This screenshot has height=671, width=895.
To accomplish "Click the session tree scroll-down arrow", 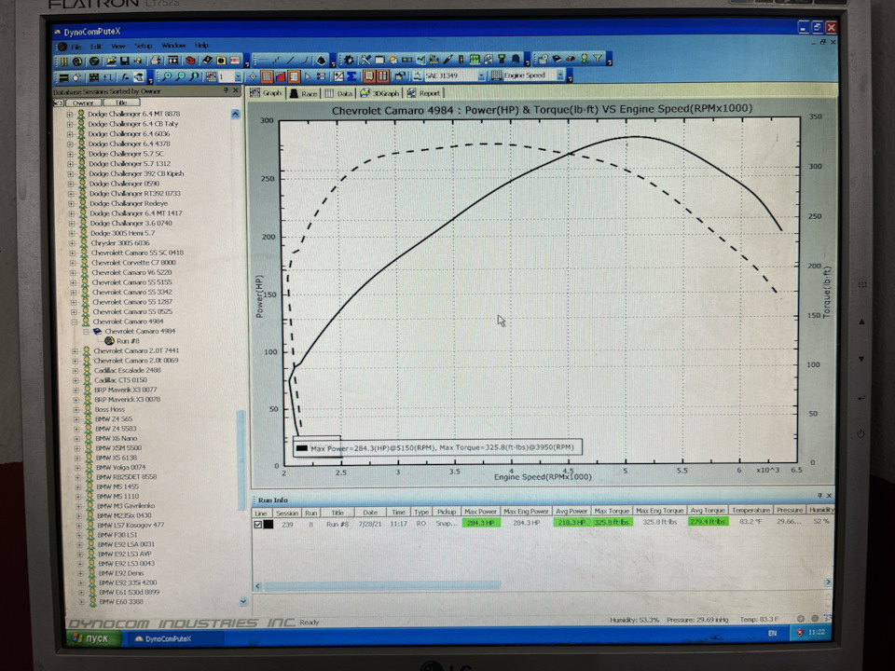I will pos(243,601).
